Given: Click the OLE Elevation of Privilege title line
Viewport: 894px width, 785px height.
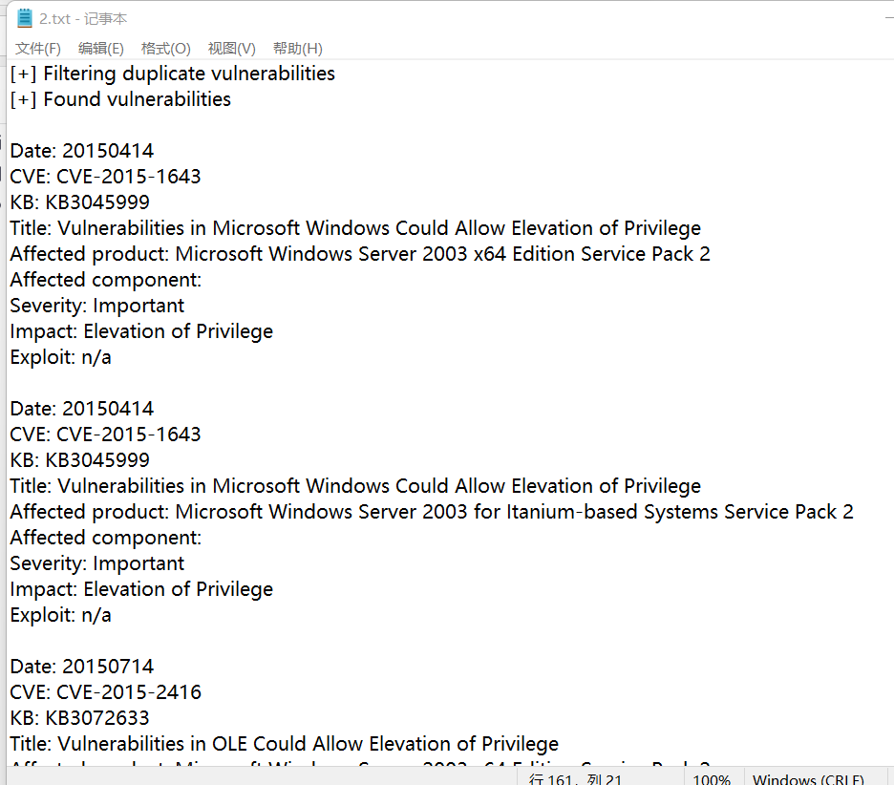Looking at the screenshot, I should (x=284, y=744).
